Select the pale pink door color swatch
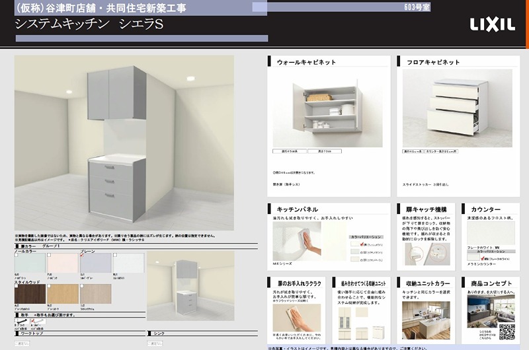 (x=63, y=263)
